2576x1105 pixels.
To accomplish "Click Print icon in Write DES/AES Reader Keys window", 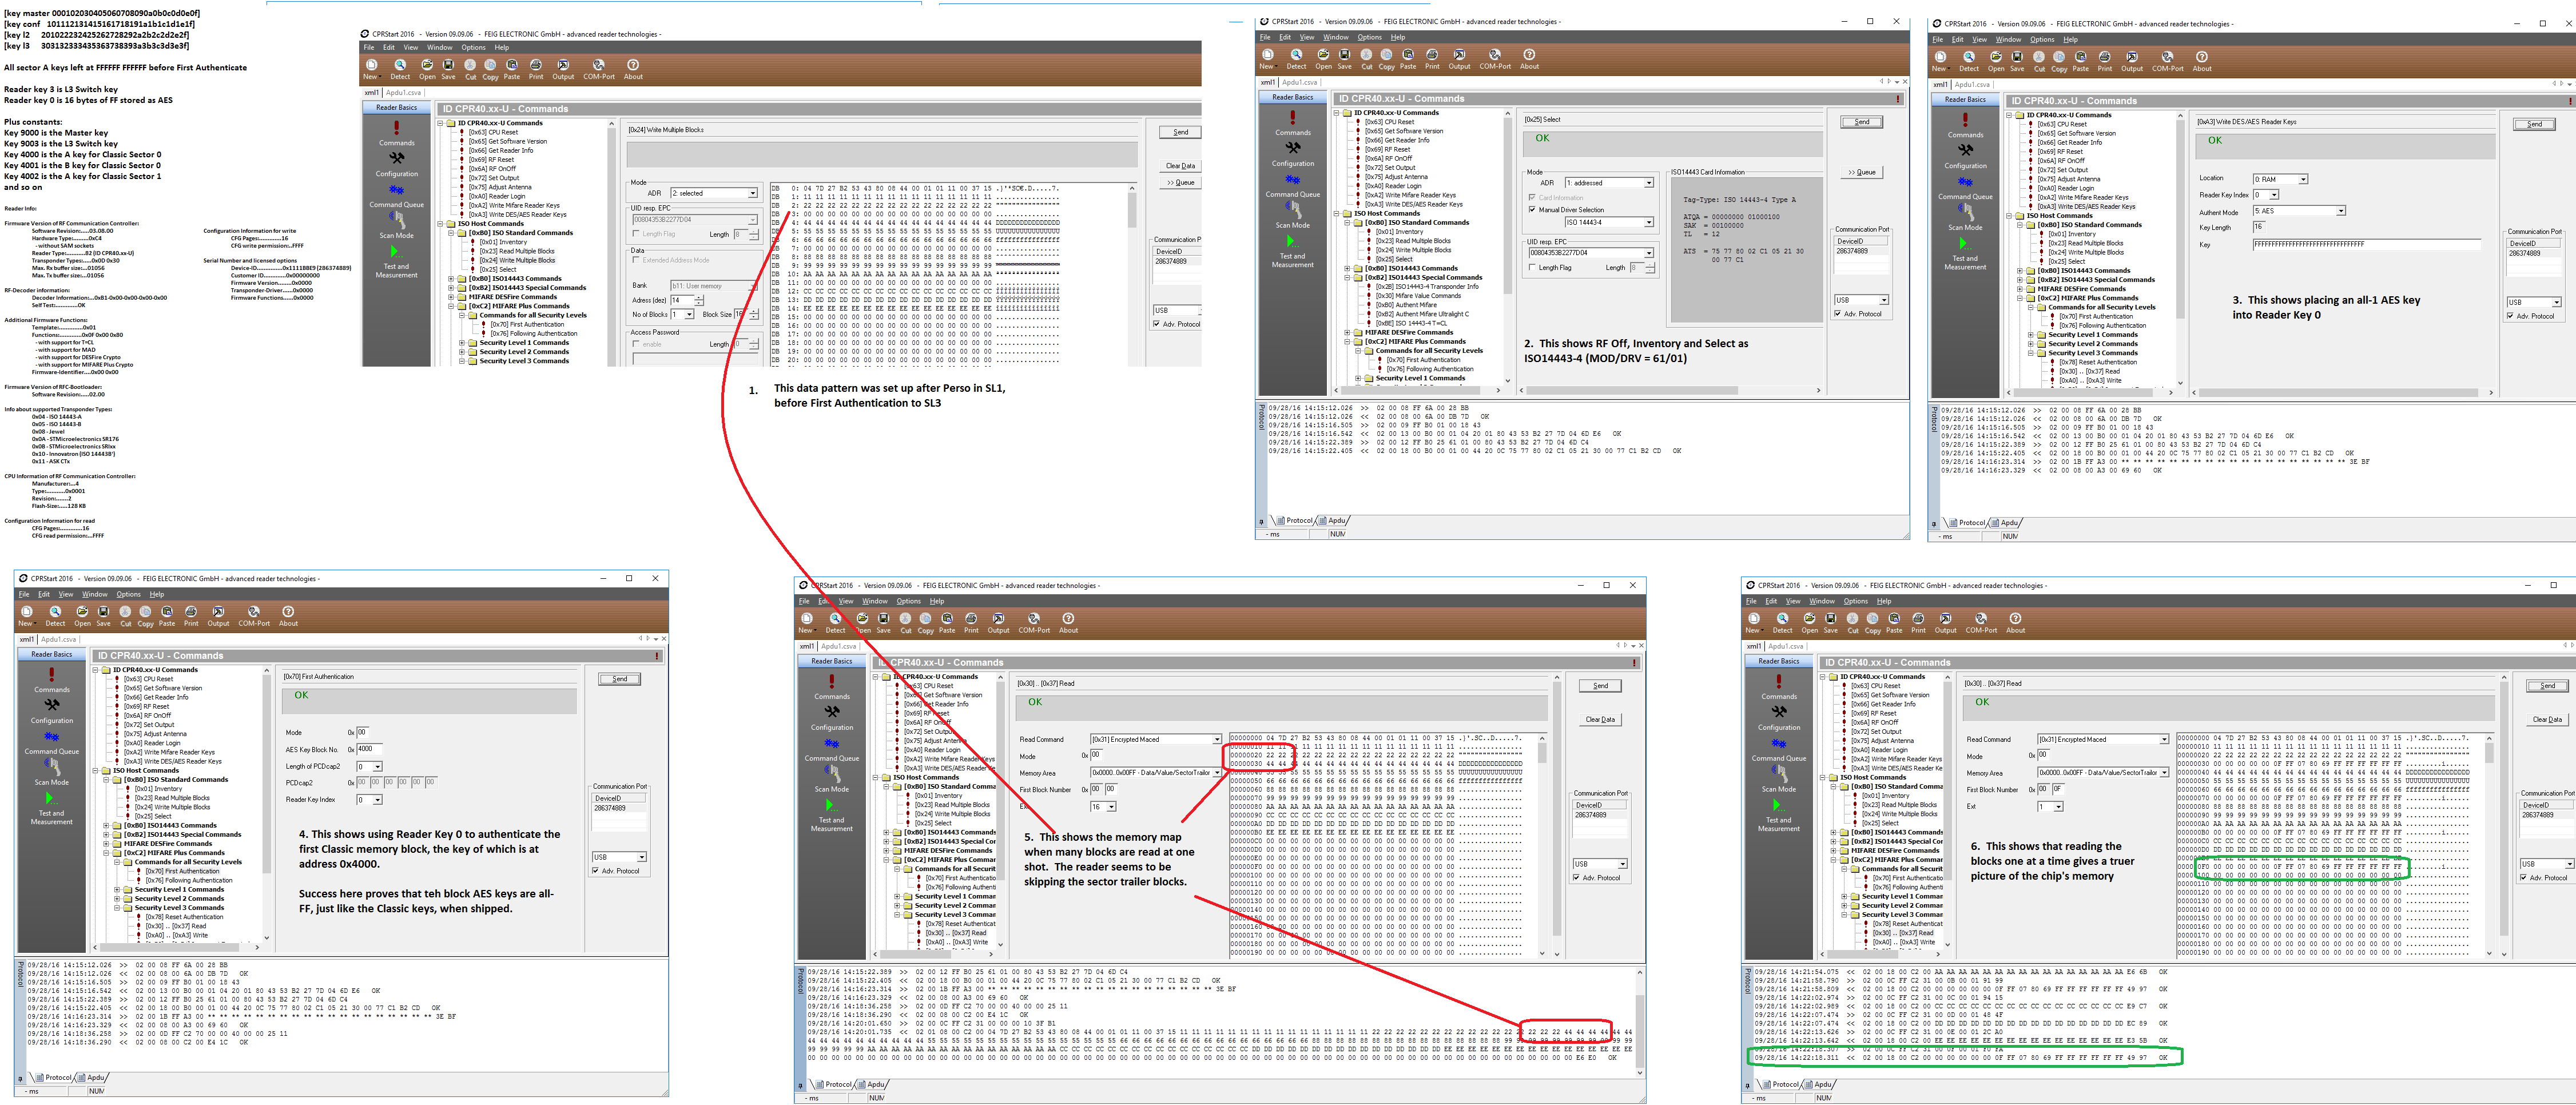I will (x=2104, y=58).
